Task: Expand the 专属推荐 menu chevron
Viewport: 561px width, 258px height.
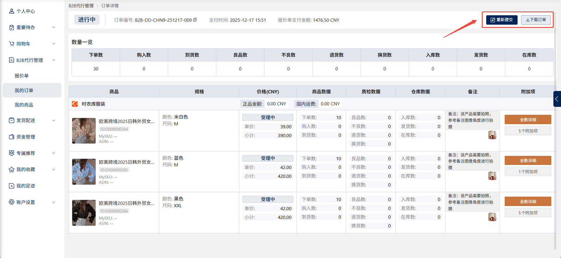Action: [54, 153]
